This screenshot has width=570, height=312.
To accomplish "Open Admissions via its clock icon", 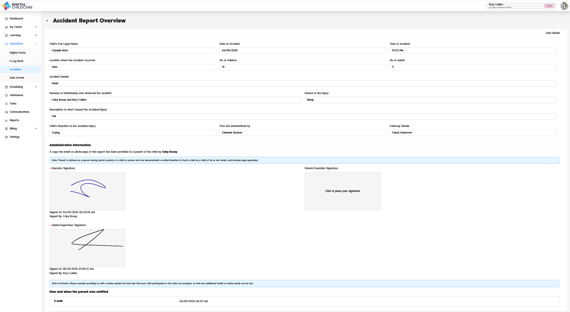I will (6, 95).
